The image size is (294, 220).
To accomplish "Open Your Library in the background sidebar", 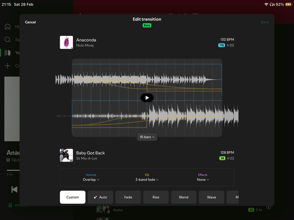I will point(7,53).
